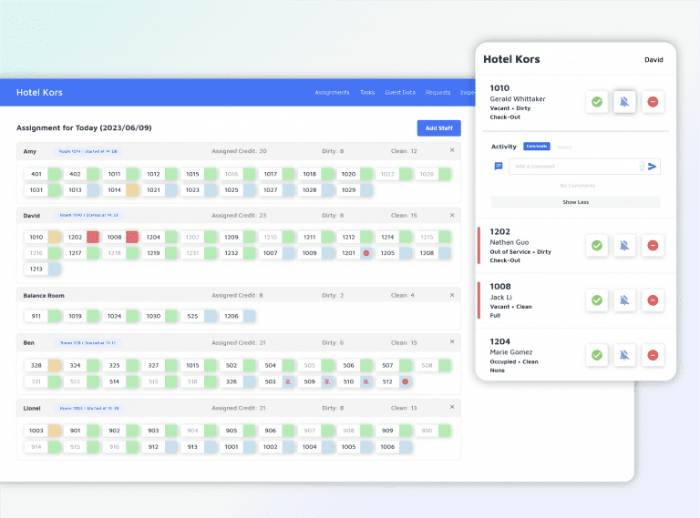Remove Amy's assignment group with the X
This screenshot has width=700, height=518.
tap(452, 150)
